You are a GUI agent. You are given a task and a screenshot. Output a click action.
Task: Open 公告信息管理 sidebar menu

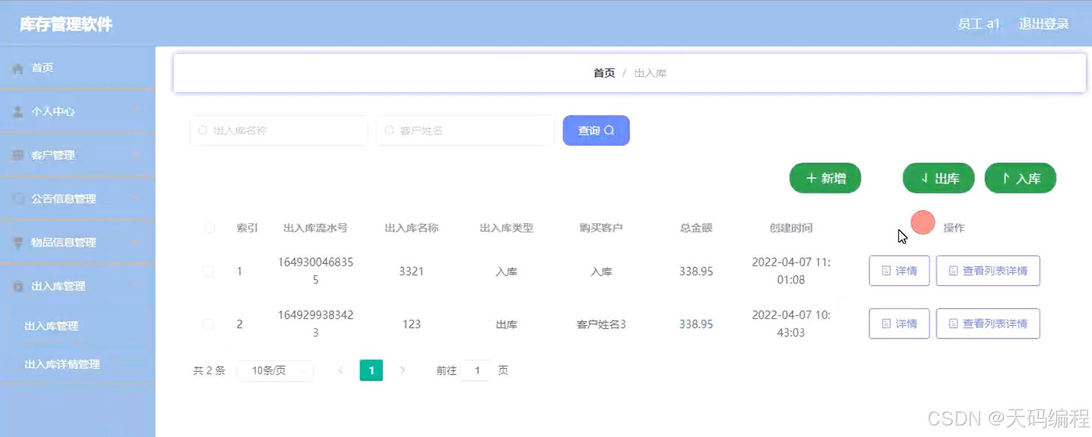77,199
